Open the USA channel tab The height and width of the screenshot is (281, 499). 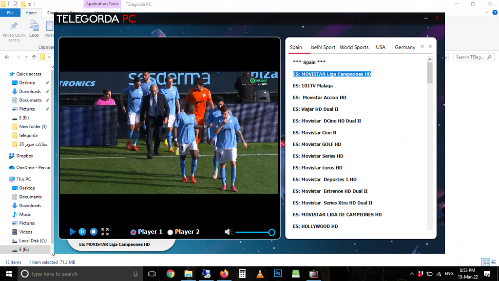click(x=381, y=47)
